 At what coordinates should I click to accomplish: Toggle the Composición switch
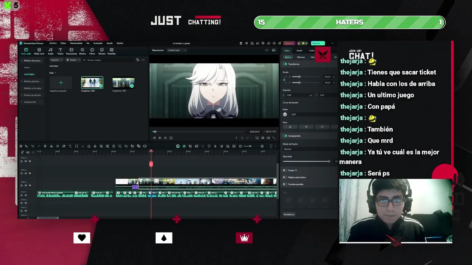(285, 136)
